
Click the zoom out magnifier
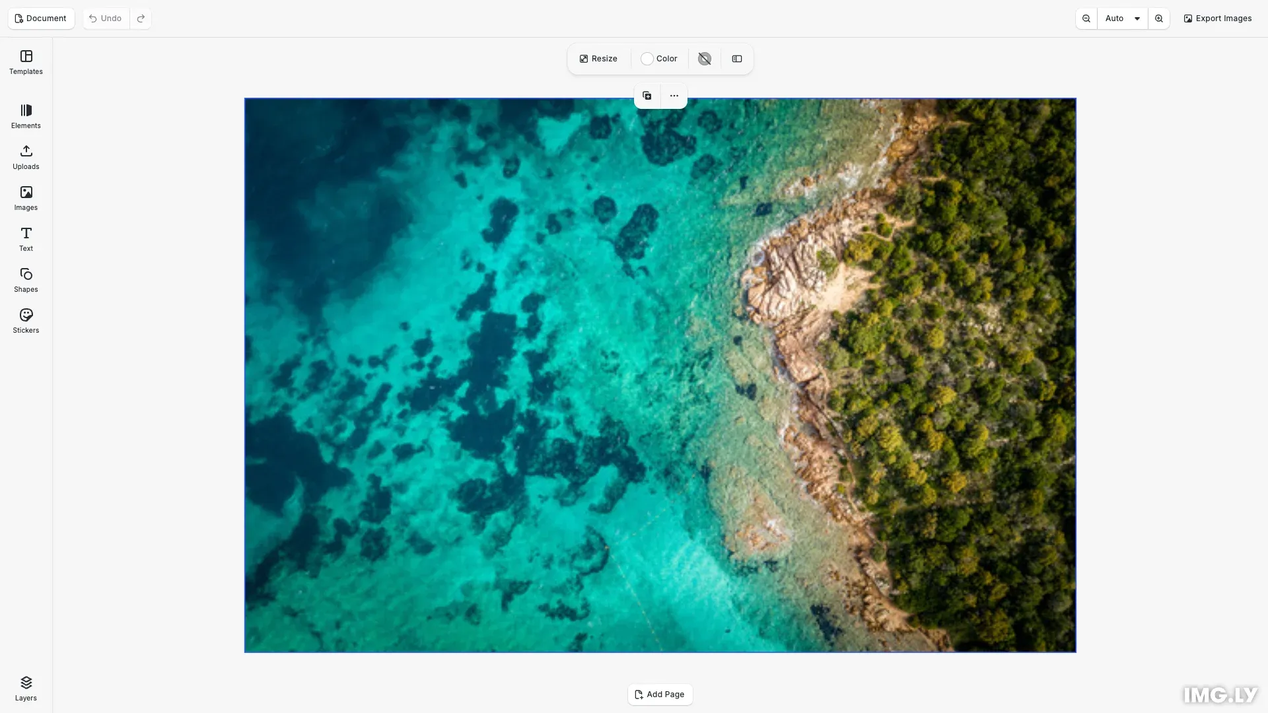pyautogui.click(x=1086, y=18)
